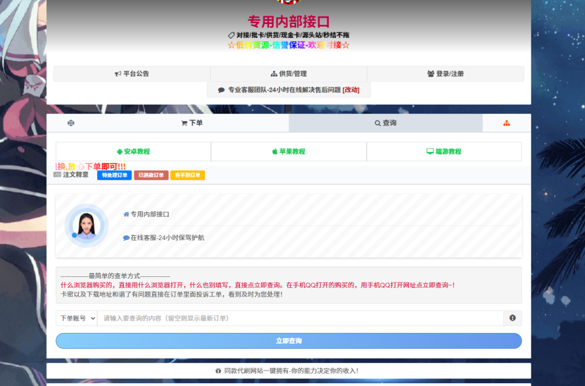585x386 pixels.
Task: Click the magnifier icon beside 查询
Action: click(377, 123)
